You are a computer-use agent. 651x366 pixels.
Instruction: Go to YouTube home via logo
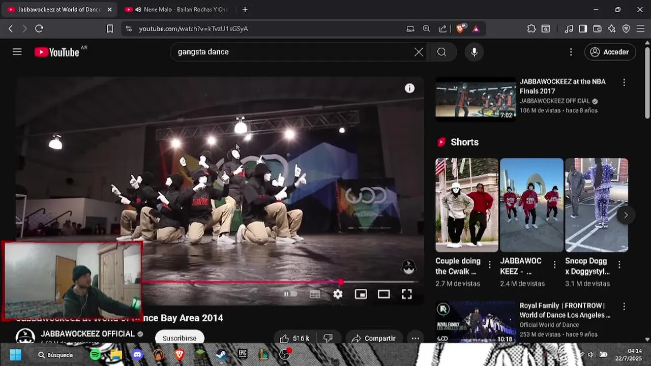click(57, 52)
